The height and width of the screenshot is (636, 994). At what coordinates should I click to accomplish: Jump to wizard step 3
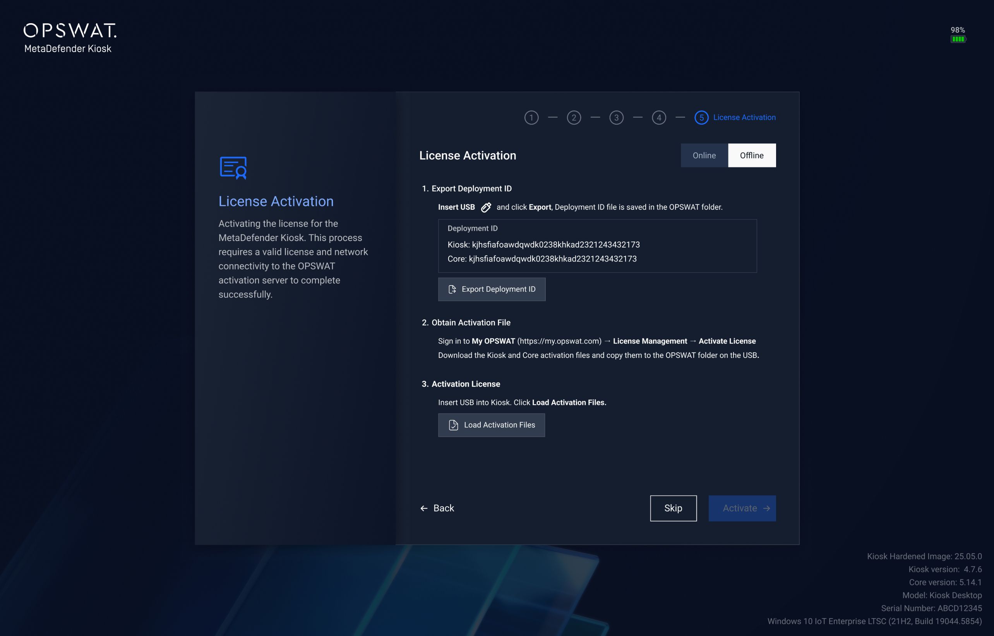point(616,118)
